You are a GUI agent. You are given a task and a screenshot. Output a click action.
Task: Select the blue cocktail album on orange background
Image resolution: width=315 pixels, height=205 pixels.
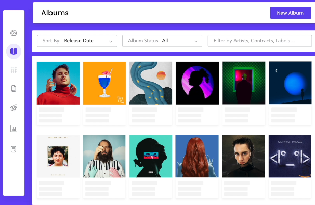click(x=104, y=83)
